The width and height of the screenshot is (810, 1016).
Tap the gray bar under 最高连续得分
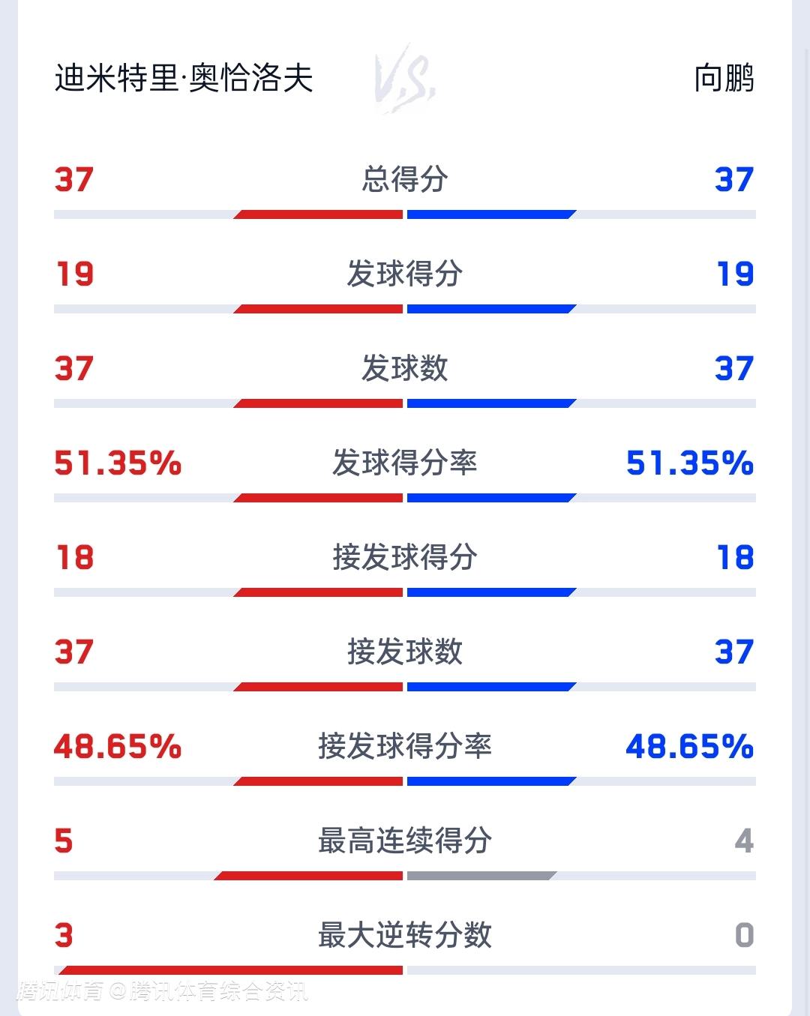point(481,877)
